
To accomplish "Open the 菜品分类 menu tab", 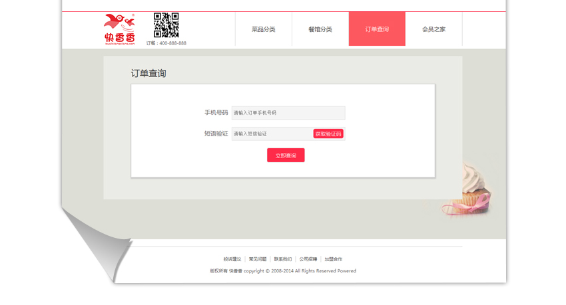I will click(263, 29).
